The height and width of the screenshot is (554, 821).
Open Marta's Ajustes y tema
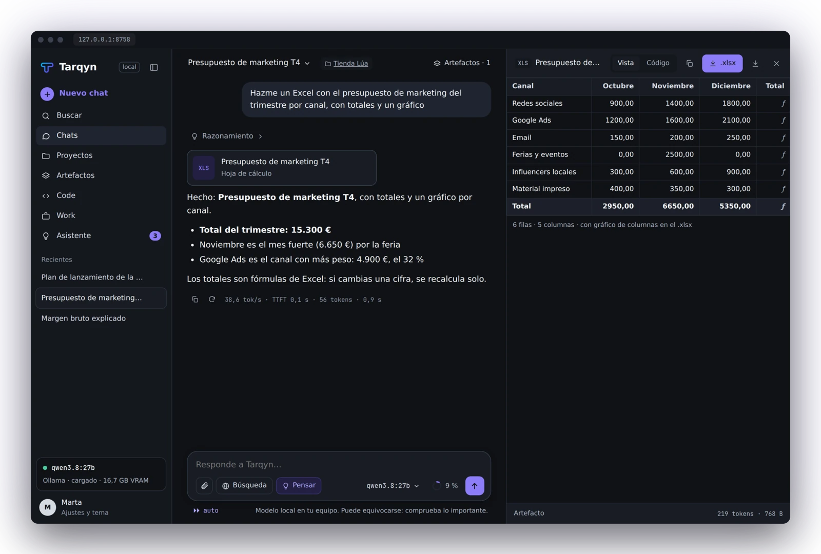tap(101, 507)
